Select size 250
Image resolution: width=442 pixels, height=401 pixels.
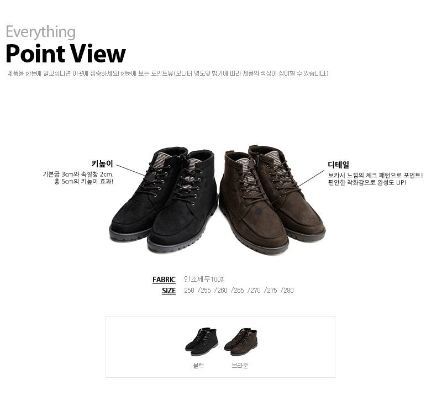coord(189,290)
